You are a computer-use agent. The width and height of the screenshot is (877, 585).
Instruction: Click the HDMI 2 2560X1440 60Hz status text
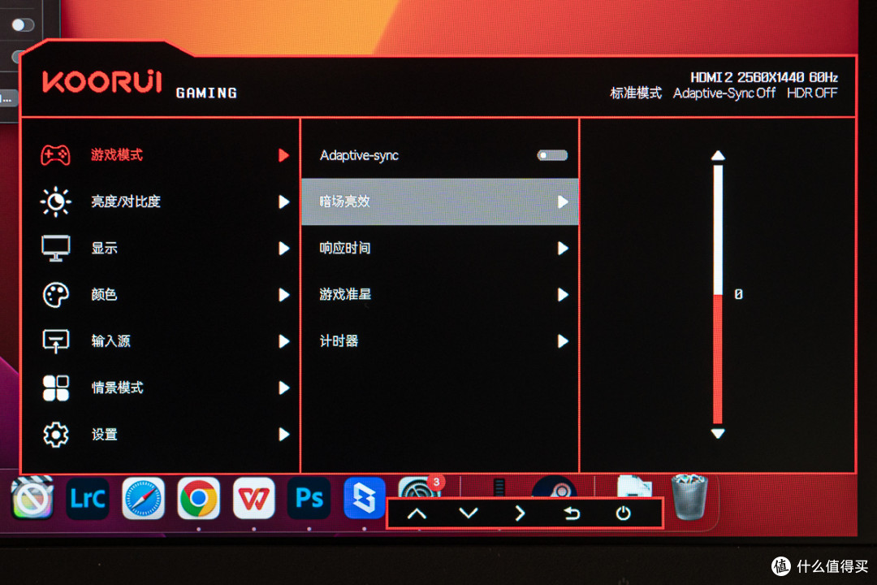[x=764, y=77]
